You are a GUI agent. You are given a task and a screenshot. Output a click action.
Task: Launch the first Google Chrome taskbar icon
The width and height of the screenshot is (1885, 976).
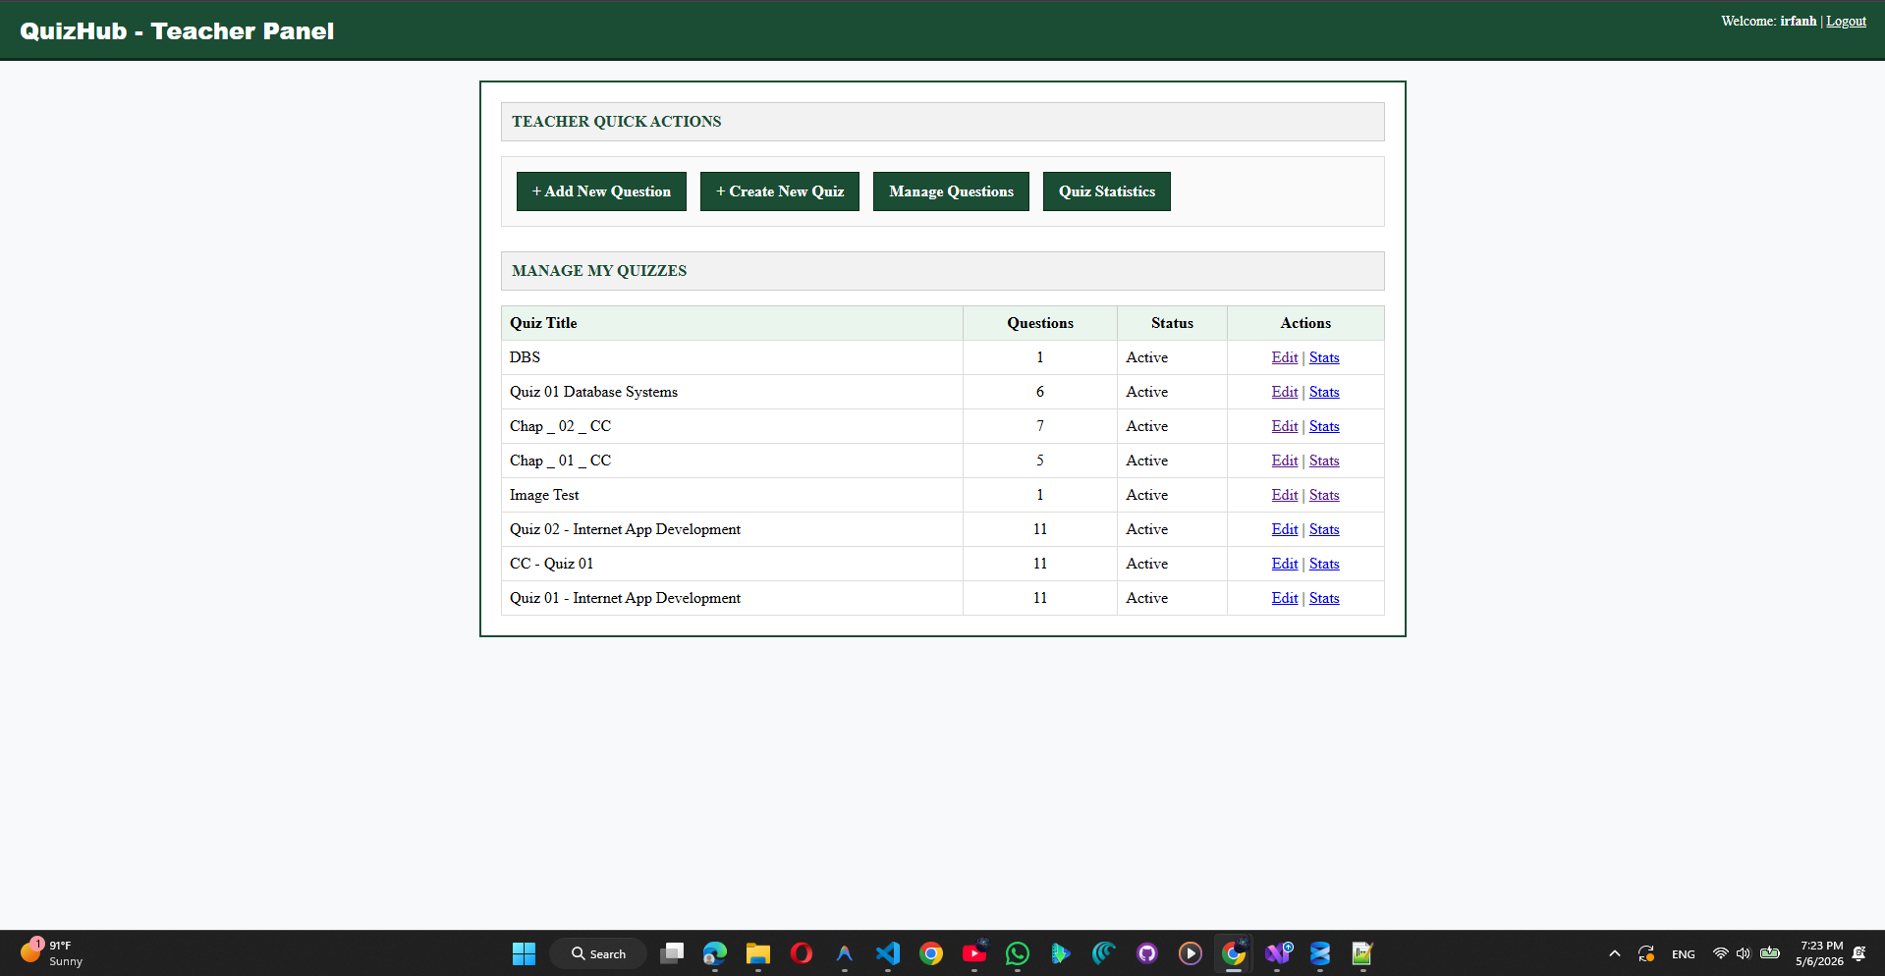931,953
